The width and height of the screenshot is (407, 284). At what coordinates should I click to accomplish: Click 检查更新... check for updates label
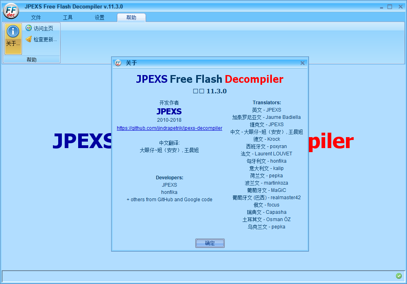[x=45, y=39]
